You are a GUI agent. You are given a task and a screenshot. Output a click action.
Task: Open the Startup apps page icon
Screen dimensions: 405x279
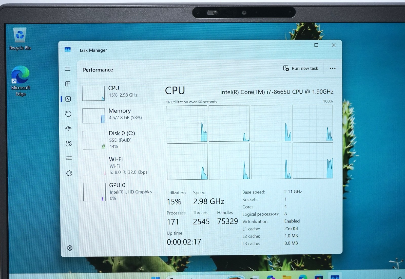click(68, 128)
